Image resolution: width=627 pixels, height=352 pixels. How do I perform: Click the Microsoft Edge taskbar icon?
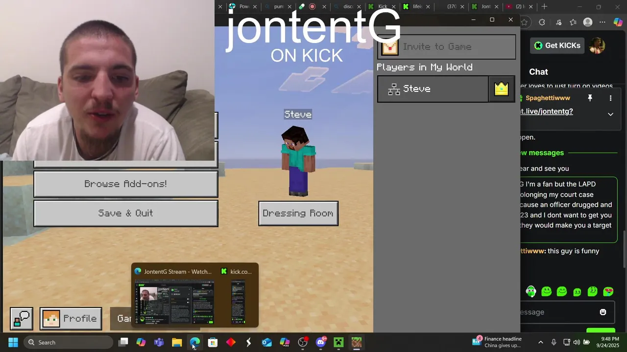195,342
